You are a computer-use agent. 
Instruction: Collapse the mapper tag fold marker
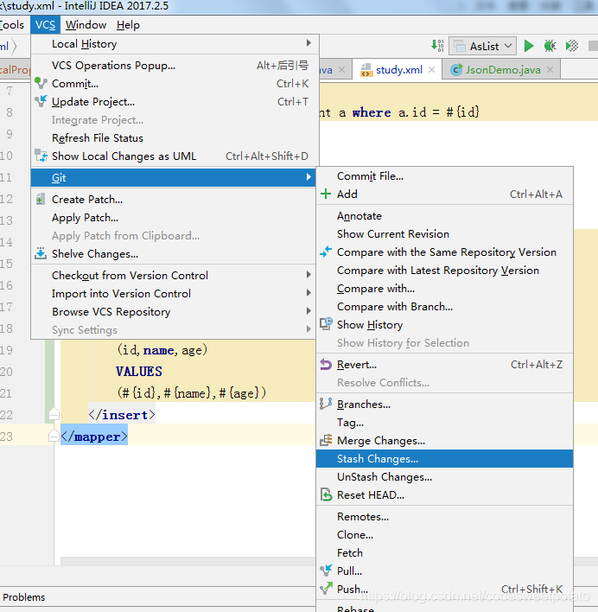click(x=54, y=436)
